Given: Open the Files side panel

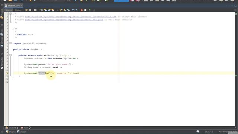Looking at the screenshot, I should (x=1, y=32).
